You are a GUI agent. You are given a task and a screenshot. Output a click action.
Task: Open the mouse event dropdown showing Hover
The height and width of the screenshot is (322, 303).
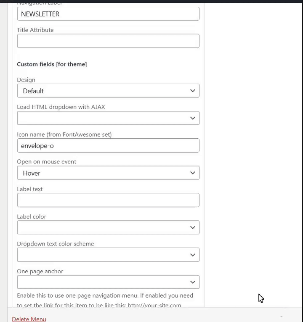(108, 173)
